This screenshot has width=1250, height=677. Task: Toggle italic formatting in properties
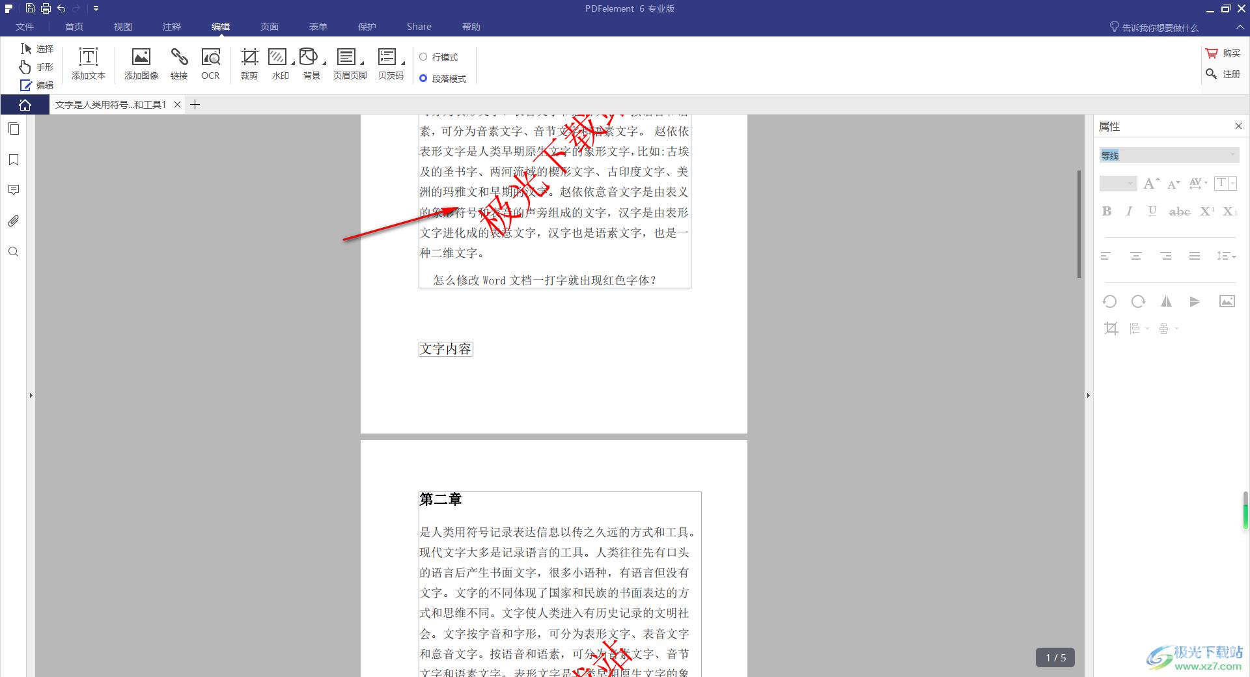(1130, 211)
